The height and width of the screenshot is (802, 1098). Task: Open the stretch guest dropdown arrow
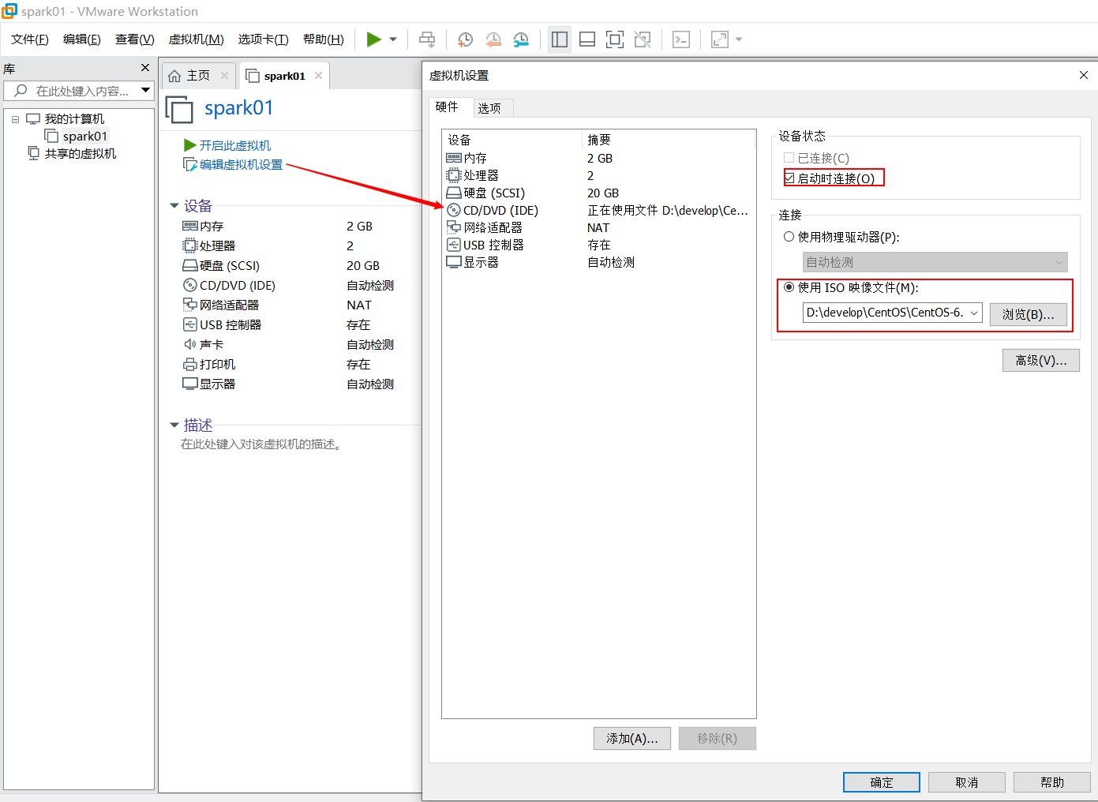739,39
